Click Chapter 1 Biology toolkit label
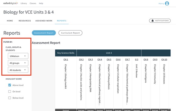Screen dimensions: 176x111 pyautogui.click(x=66, y=77)
